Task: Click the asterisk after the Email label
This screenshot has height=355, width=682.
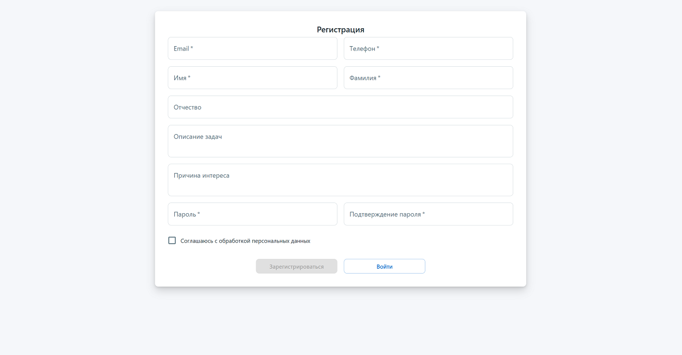Action: tap(192, 48)
